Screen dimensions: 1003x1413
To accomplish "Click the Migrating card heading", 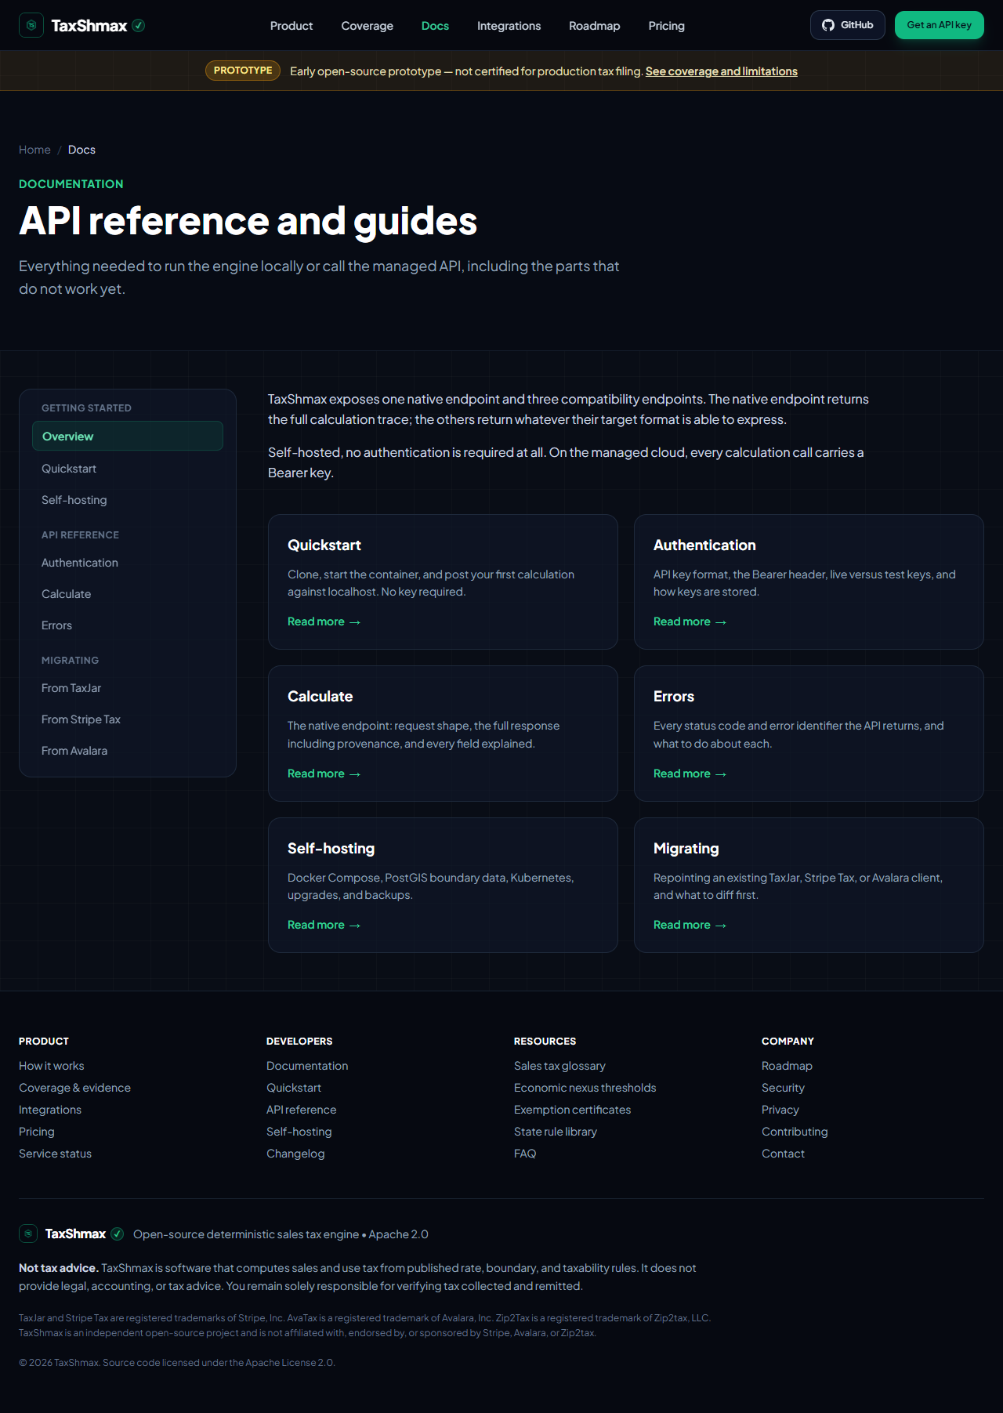I will [x=686, y=848].
